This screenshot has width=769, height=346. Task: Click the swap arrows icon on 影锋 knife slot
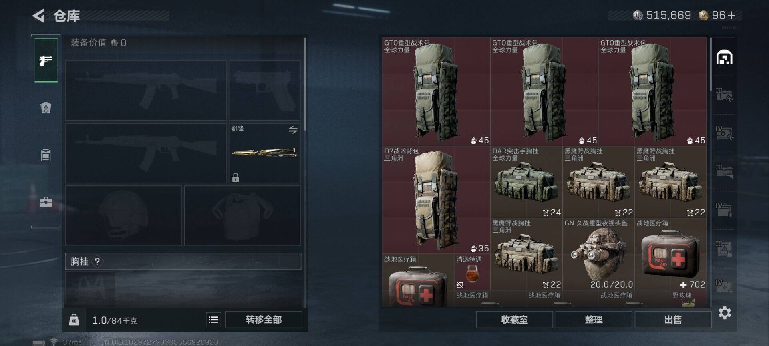coord(293,130)
